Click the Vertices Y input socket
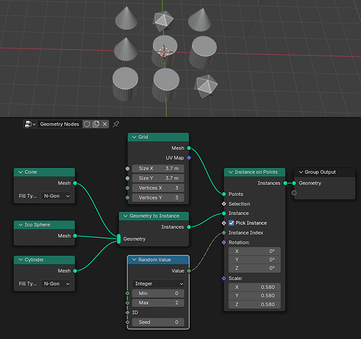The image size is (361, 339). (x=127, y=197)
